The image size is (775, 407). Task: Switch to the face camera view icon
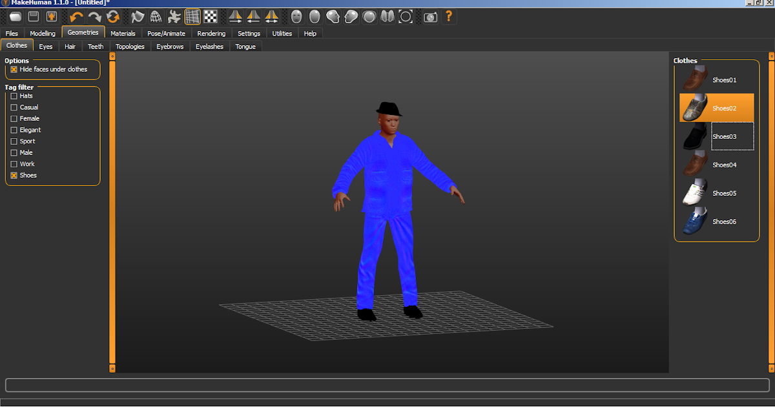click(296, 16)
